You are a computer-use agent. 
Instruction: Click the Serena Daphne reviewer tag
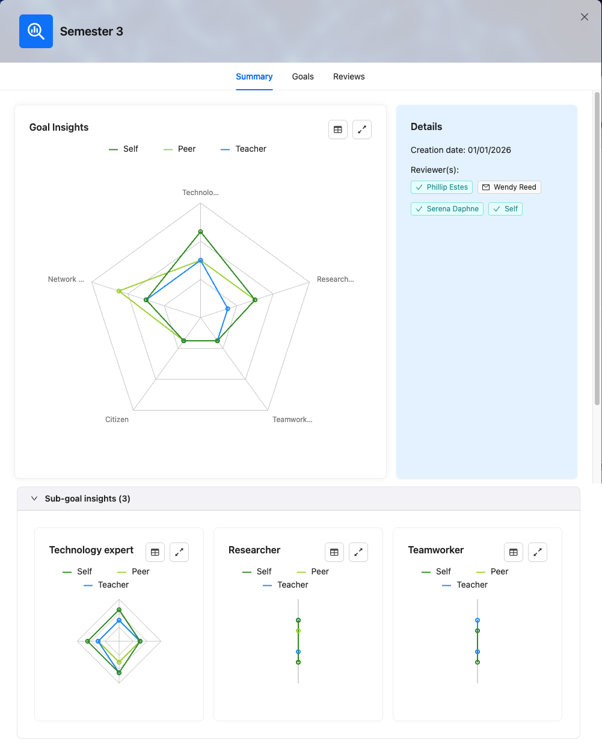point(447,209)
